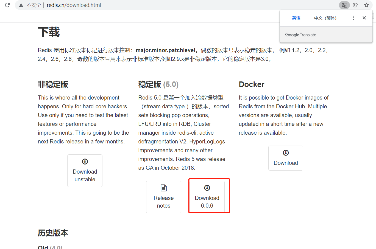Click the share page icon

[355, 5]
